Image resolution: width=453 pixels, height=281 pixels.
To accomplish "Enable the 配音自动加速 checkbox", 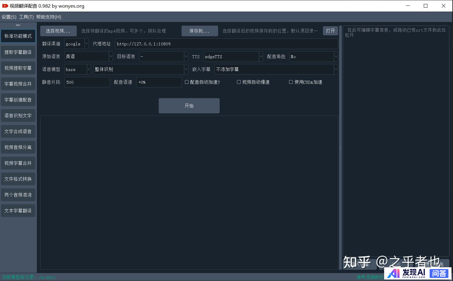I will [x=187, y=82].
